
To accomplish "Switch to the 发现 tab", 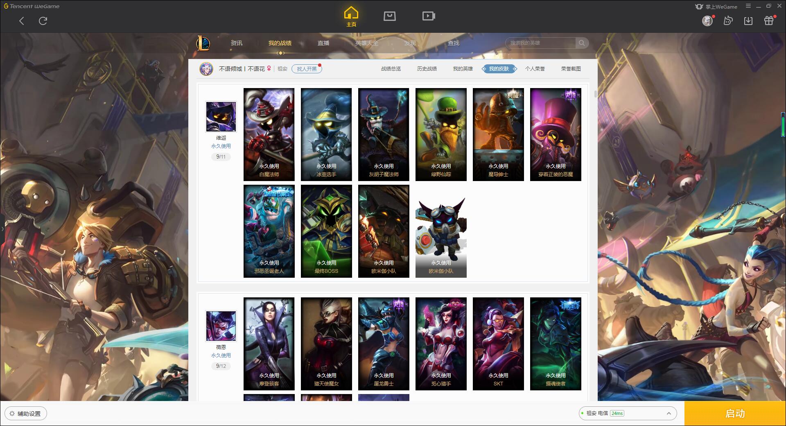I will pyautogui.click(x=410, y=43).
